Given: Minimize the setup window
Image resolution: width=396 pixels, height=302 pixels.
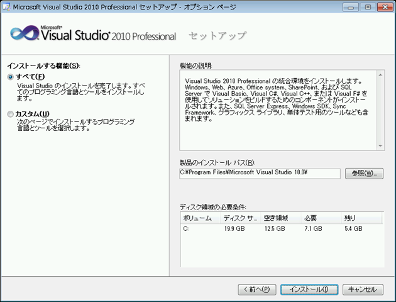Looking at the screenshot, I should pyautogui.click(x=349, y=7).
